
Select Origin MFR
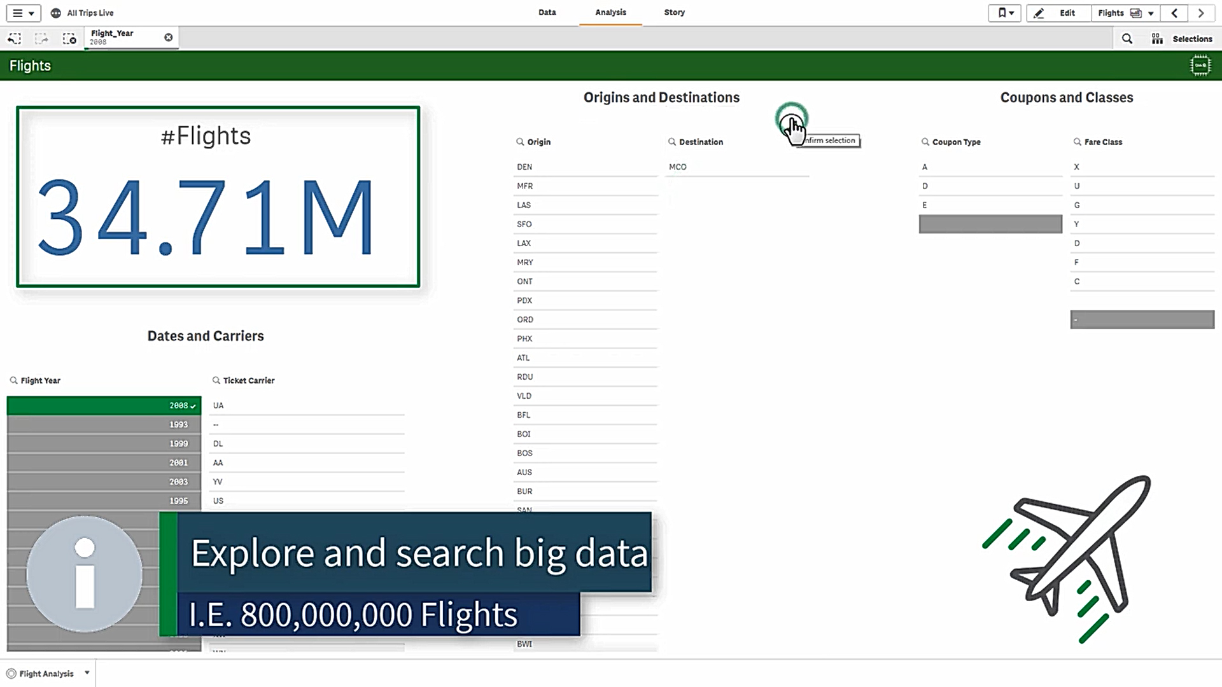(585, 186)
